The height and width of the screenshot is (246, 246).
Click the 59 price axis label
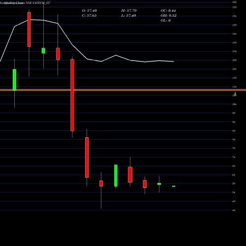[x=234, y=184]
